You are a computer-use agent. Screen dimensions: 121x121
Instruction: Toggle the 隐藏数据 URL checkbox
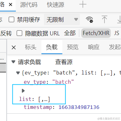pyautogui.click(x=19, y=33)
